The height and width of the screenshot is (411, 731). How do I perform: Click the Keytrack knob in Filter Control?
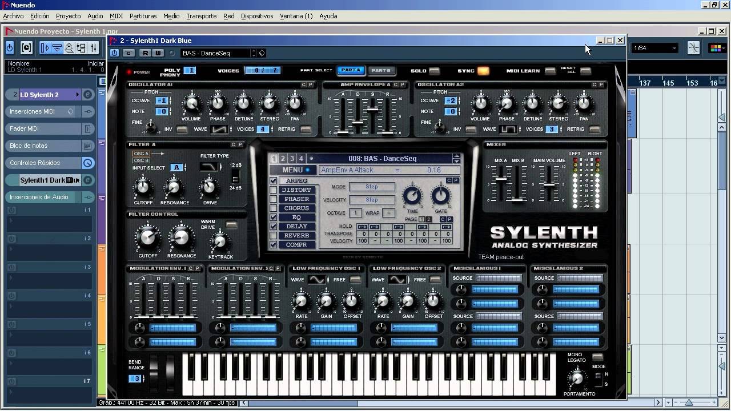(x=220, y=242)
